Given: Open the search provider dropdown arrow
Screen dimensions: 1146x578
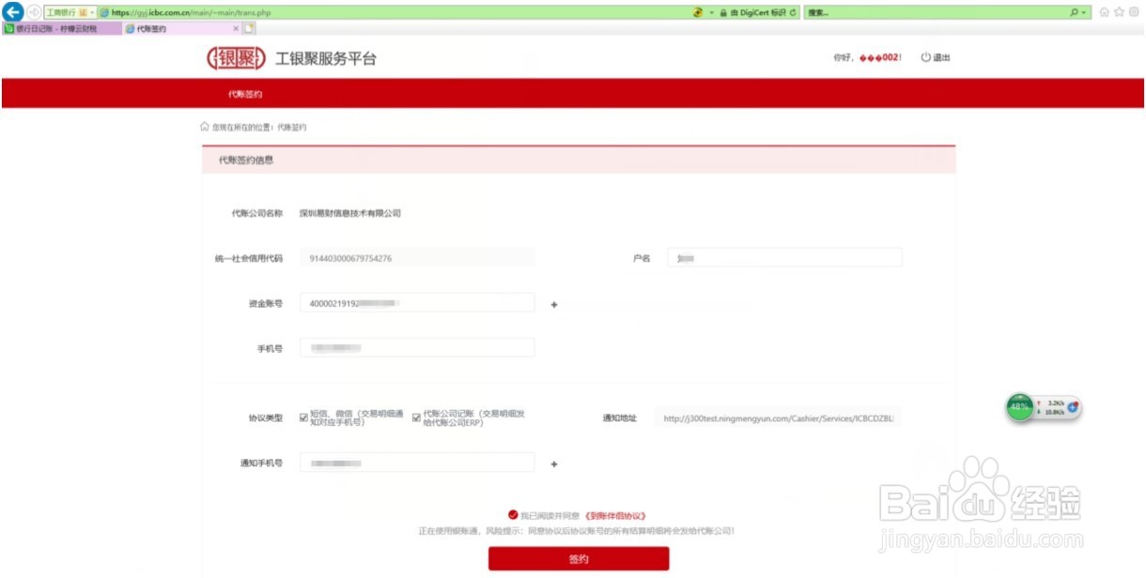Looking at the screenshot, I should tap(1086, 12).
